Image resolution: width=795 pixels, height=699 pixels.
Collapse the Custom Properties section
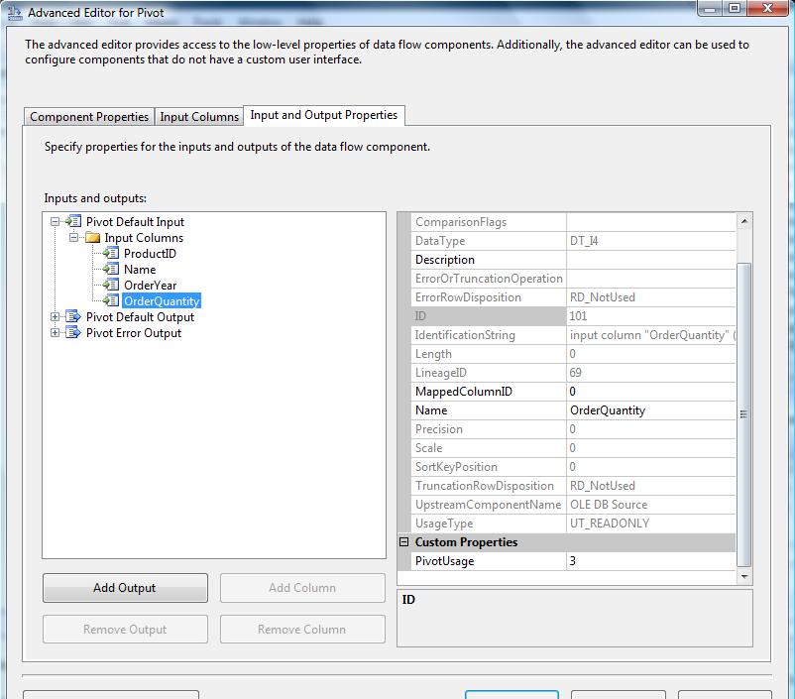click(x=404, y=542)
